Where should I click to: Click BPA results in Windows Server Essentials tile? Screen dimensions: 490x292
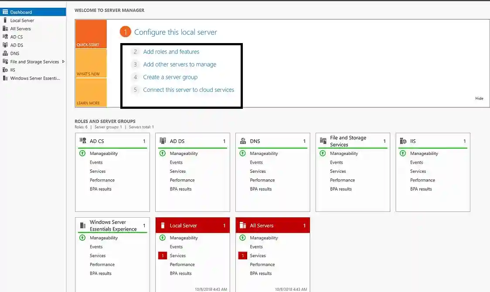[x=101, y=273]
